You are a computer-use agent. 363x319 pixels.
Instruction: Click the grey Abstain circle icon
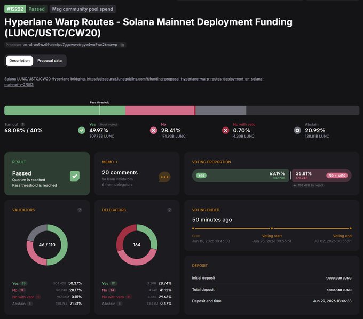tap(297, 130)
